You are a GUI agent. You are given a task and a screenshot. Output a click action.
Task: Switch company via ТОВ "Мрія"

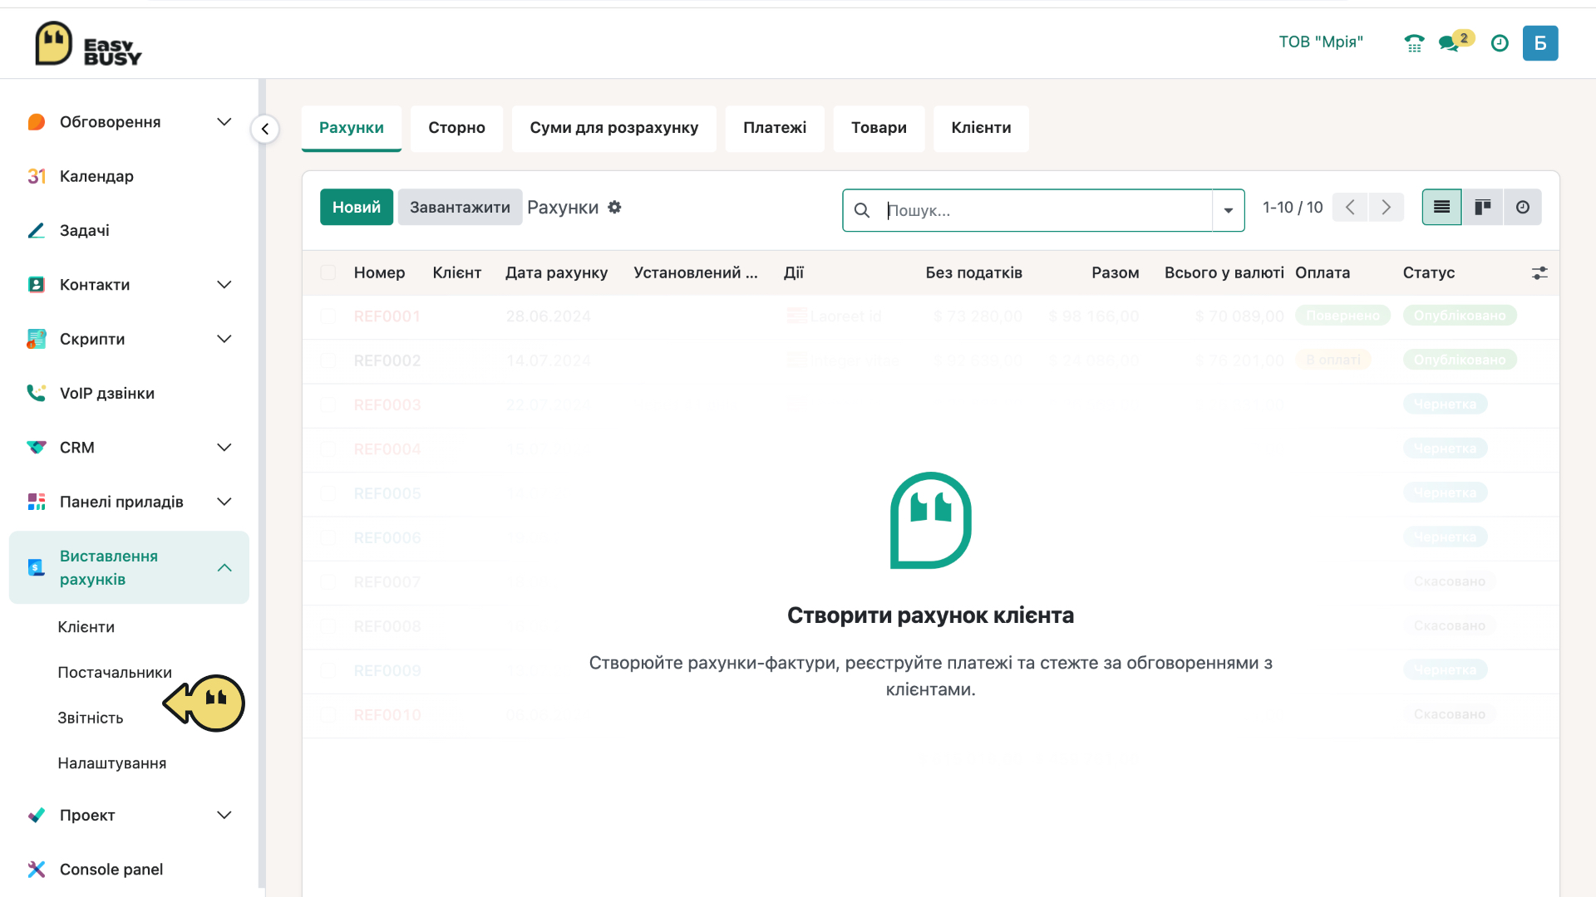[x=1321, y=42]
